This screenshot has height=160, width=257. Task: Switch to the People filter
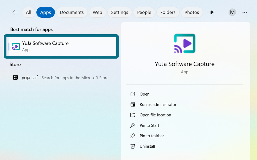(x=144, y=12)
